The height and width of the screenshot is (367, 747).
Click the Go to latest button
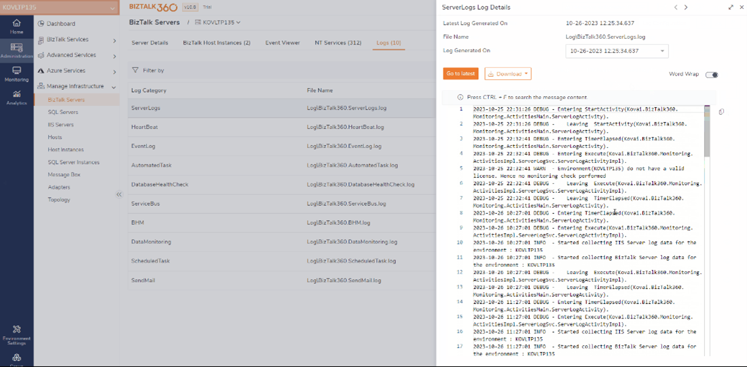click(460, 74)
